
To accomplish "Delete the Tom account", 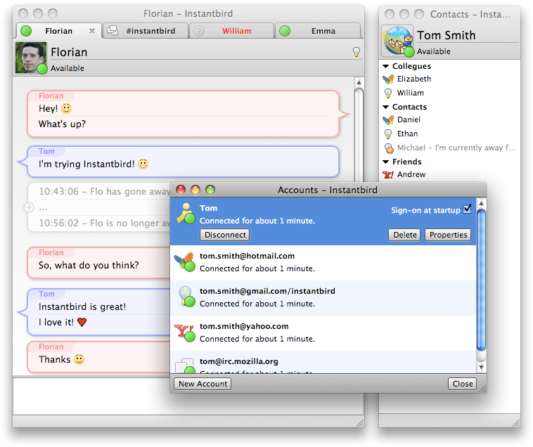I will (x=404, y=235).
